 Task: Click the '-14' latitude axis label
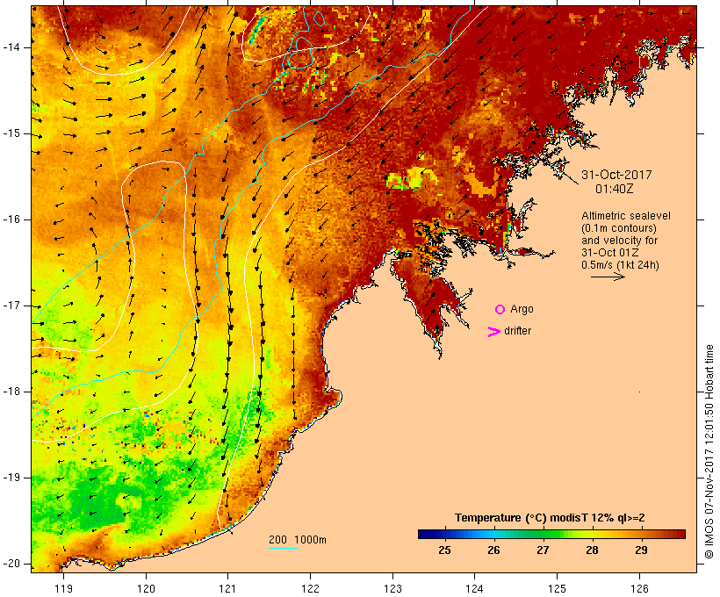point(11,47)
